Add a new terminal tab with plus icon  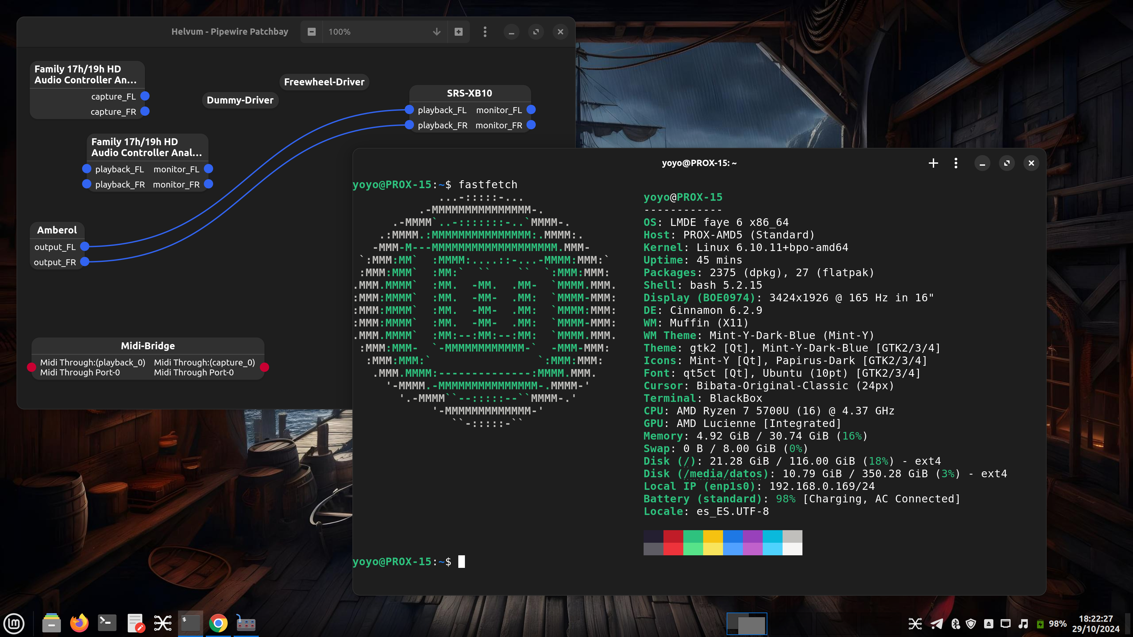933,163
